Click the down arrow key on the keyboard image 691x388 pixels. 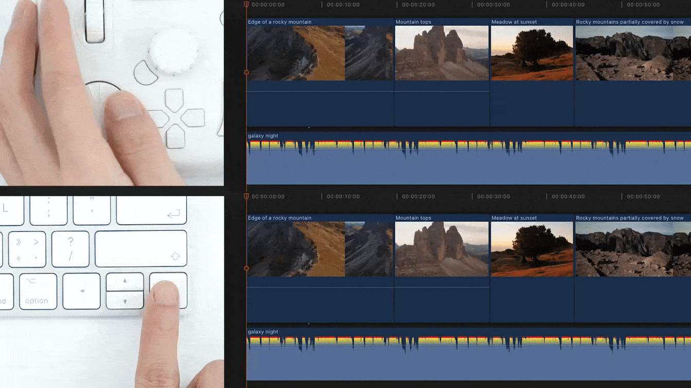[x=125, y=300]
